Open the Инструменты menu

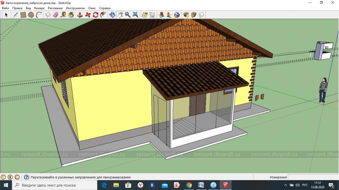tap(76, 8)
